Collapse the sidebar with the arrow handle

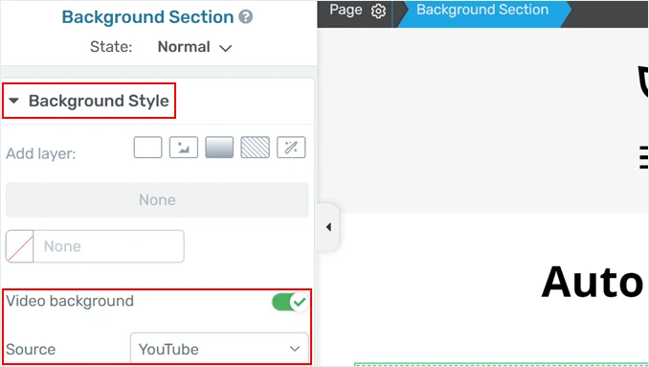(x=328, y=227)
